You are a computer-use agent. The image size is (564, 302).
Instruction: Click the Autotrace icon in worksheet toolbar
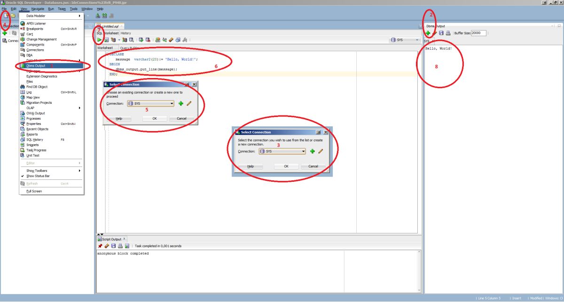125,40
